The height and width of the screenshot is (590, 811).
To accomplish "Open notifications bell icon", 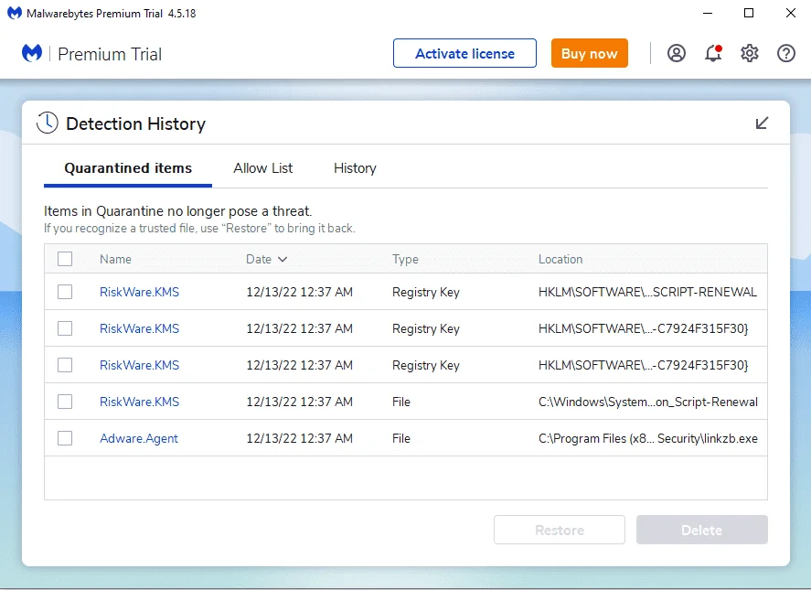I will click(x=713, y=53).
